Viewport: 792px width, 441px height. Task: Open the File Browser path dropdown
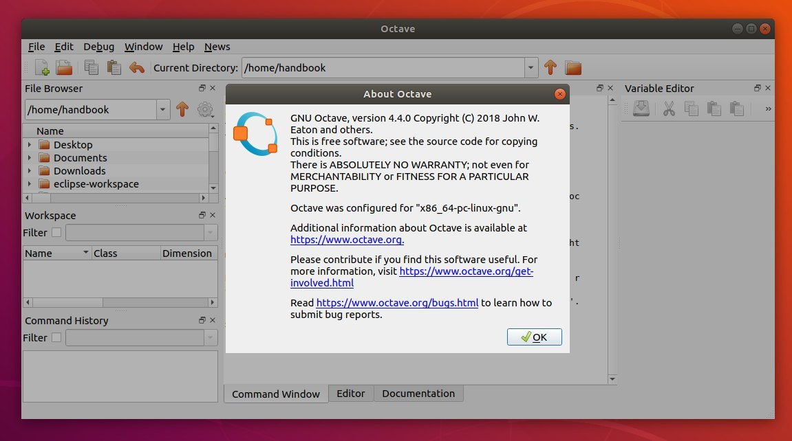(x=162, y=109)
